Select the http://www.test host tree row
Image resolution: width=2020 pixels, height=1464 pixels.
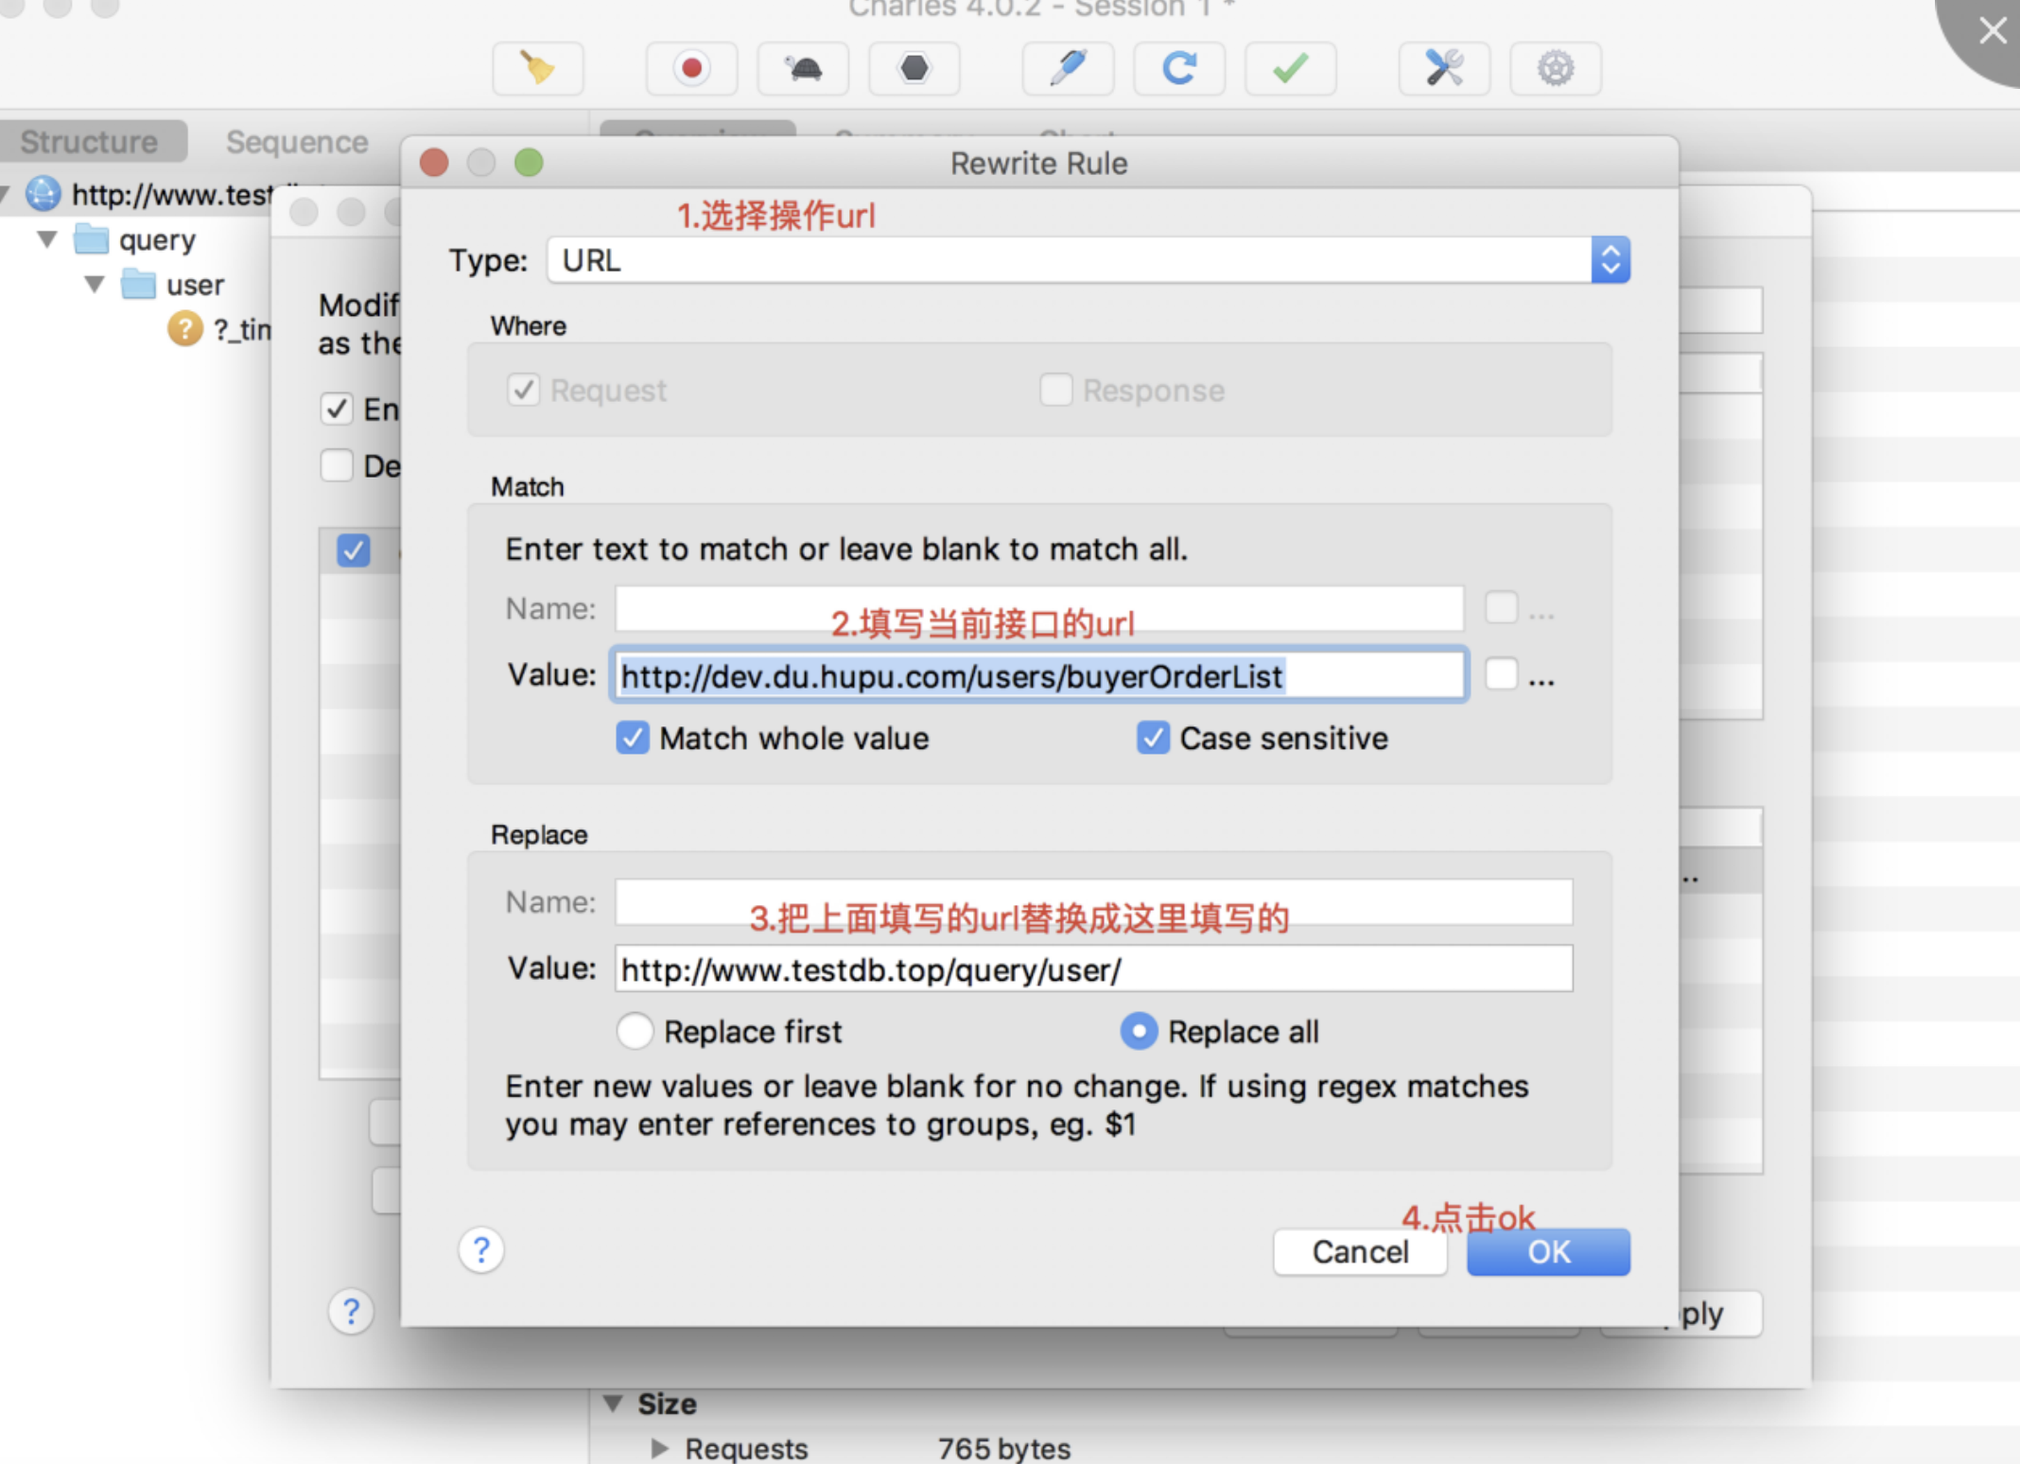coord(137,194)
